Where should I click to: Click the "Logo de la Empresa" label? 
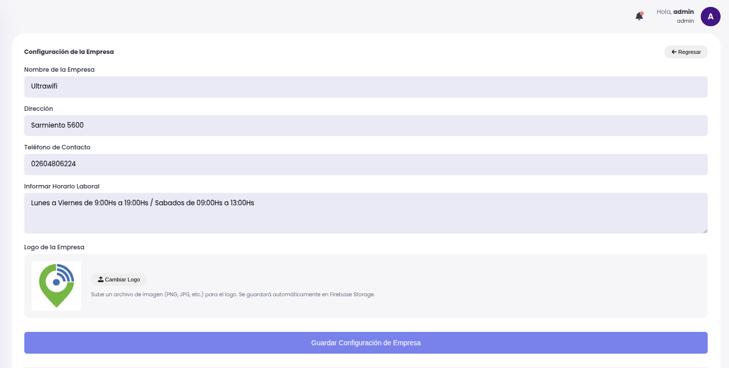pos(55,247)
